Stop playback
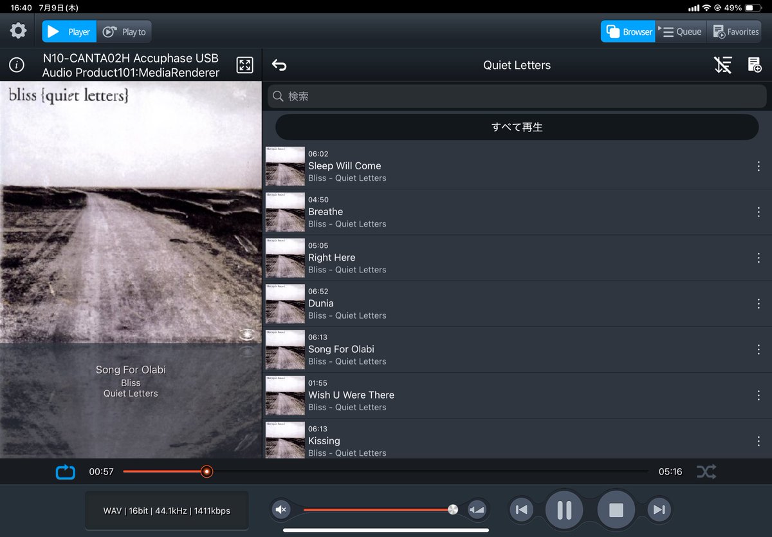The image size is (772, 537). pos(616,510)
